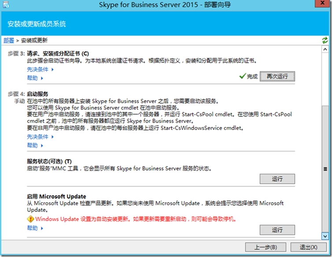Click the Skype deployment wizard title icon
The width and height of the screenshot is (332, 257).
(x=6, y=5)
